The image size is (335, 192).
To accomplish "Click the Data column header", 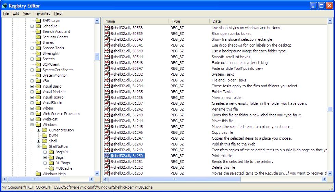I will pyautogui.click(x=267, y=21).
